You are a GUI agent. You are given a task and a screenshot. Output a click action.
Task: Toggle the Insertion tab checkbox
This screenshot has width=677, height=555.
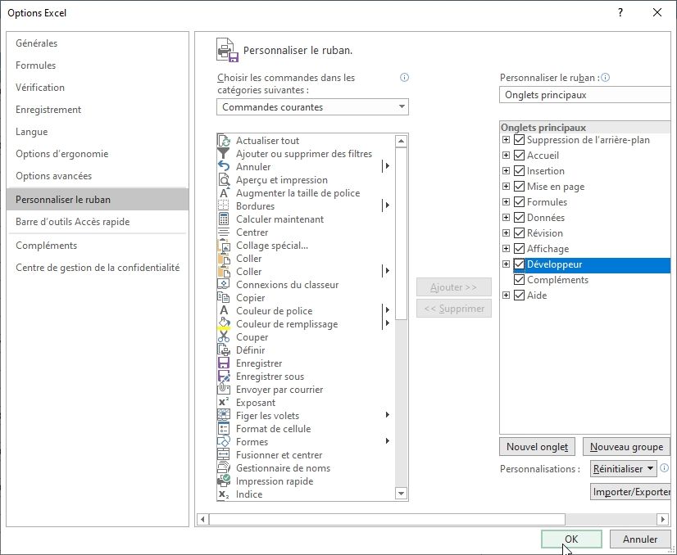(x=519, y=171)
